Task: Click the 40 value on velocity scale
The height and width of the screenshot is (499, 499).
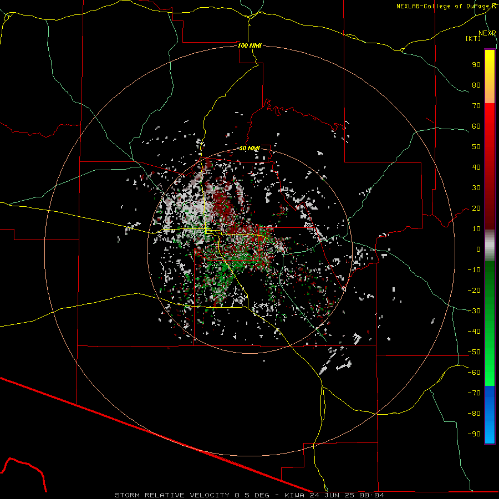Action: click(476, 167)
